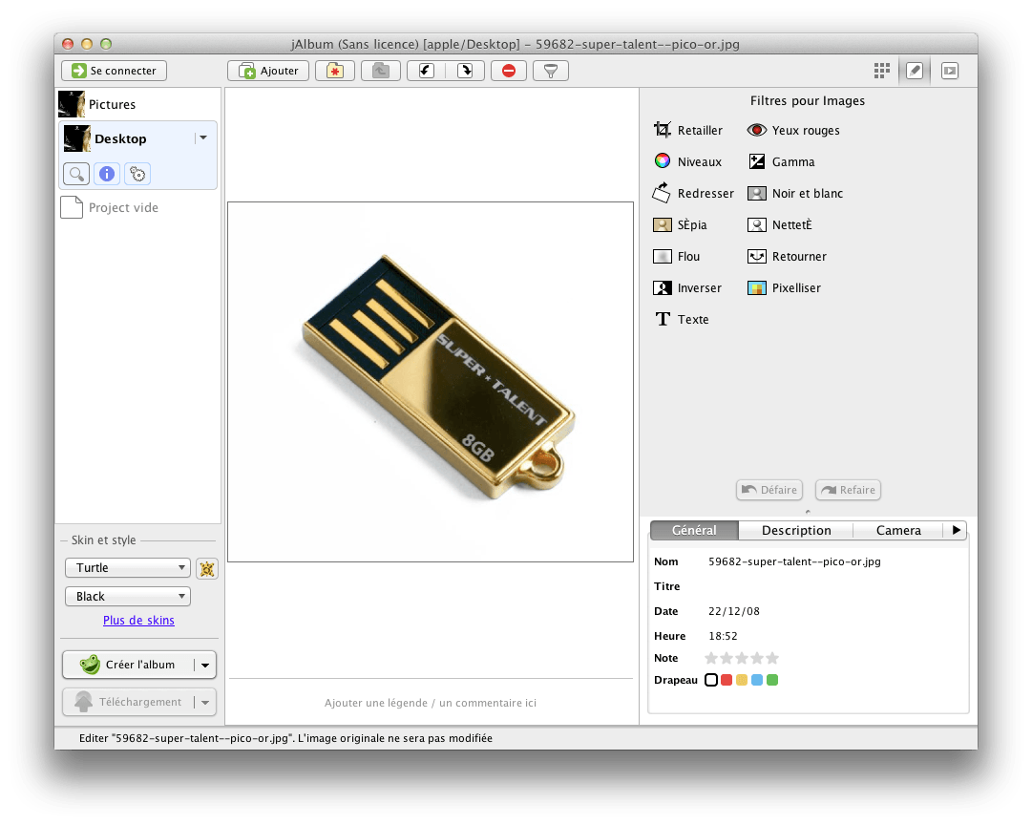
Task: Open the Turtle skin dropdown
Action: 128,567
